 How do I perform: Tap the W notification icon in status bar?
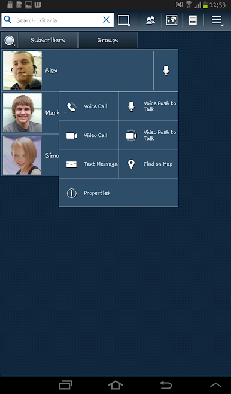tap(38, 5)
